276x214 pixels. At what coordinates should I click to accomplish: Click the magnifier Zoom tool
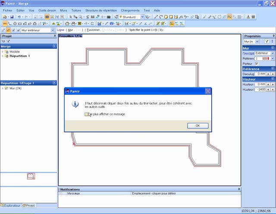point(81,17)
